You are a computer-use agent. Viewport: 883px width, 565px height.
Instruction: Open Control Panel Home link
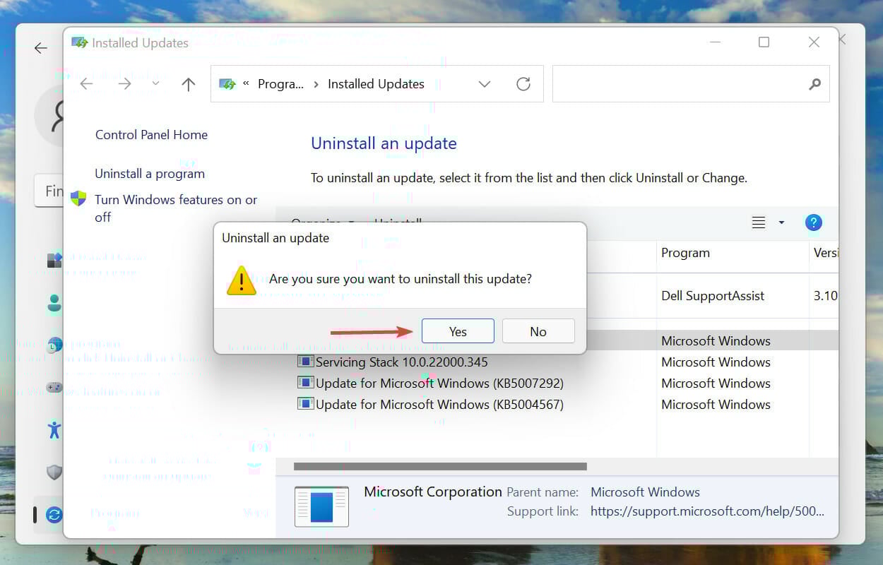151,135
